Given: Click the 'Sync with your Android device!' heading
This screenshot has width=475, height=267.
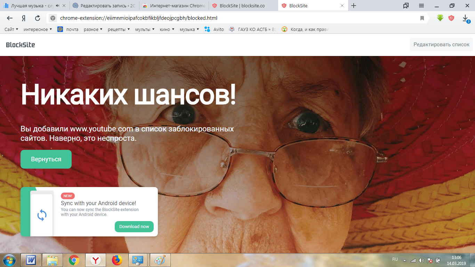Looking at the screenshot, I should tap(98, 203).
